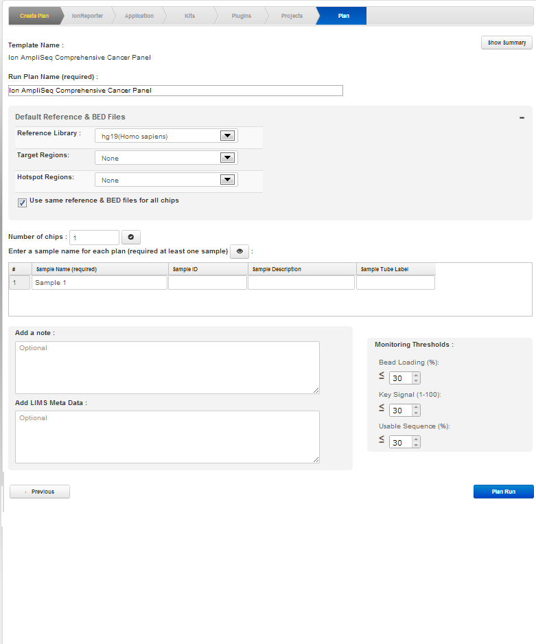The height and width of the screenshot is (644, 536).
Task: Click the Add a note text area
Action: tap(167, 367)
